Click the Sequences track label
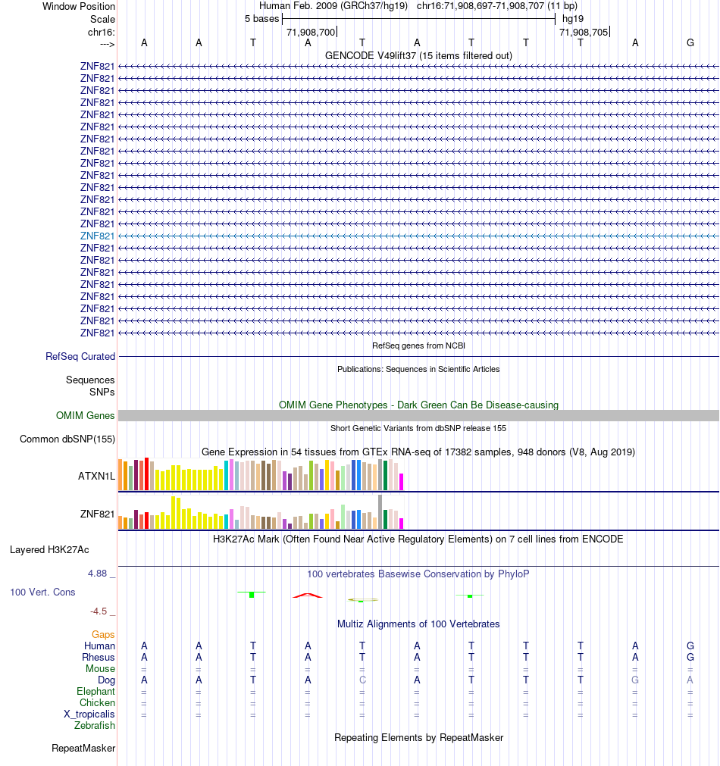Screen dimensions: 720x766 click(90, 380)
